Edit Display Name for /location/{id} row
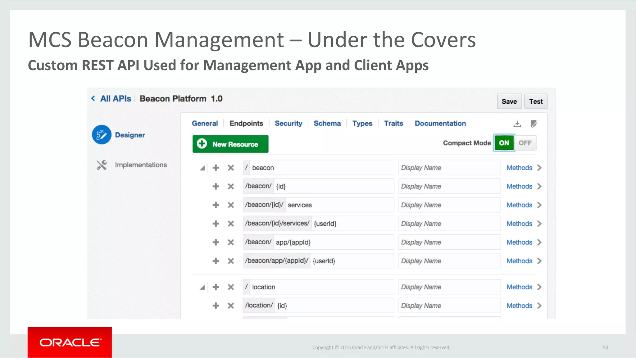The width and height of the screenshot is (636, 358). pos(450,306)
